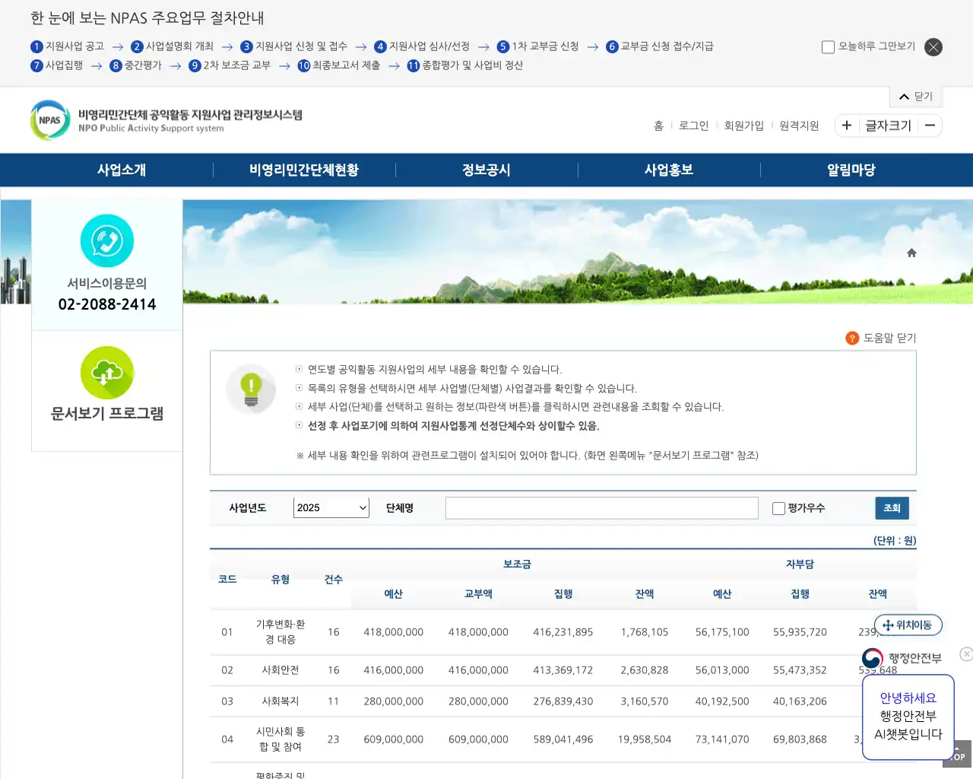Check the 평가우수 checkbox

click(x=778, y=508)
